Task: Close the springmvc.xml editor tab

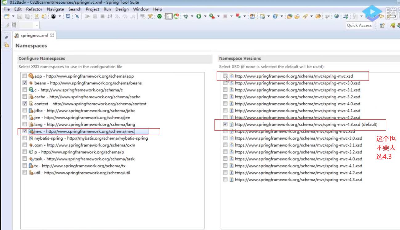Action: pyautogui.click(x=52, y=35)
